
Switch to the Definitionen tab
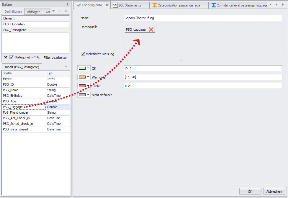[13, 12]
